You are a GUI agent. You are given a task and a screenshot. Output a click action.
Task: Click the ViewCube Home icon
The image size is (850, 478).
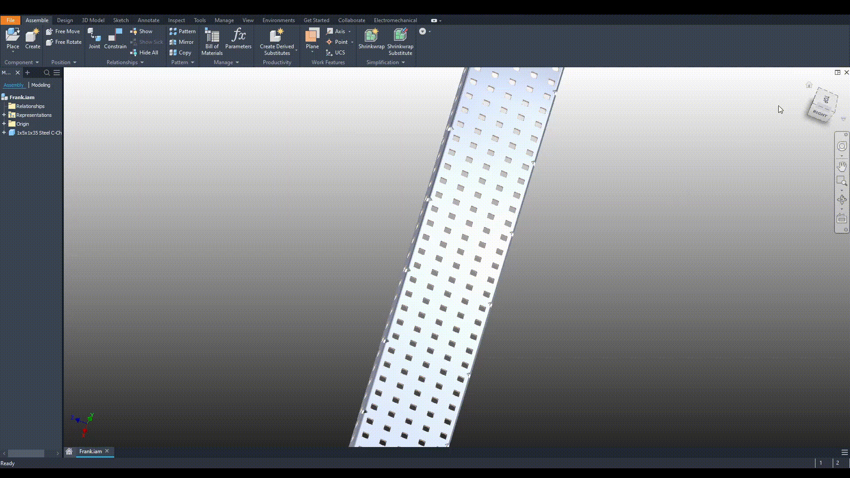tap(809, 85)
